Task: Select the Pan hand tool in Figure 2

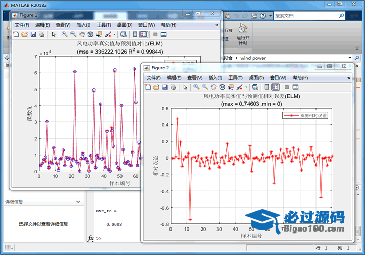Action: (213, 87)
